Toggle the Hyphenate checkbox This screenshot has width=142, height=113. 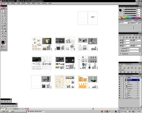(121, 54)
